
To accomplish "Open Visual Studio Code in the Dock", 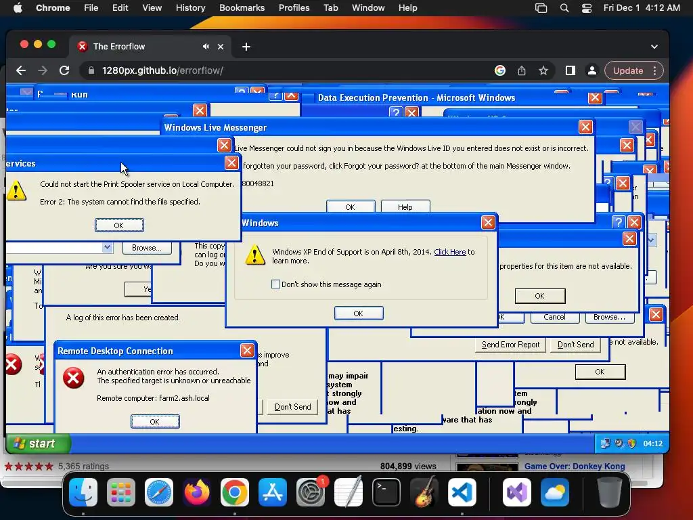I will (x=462, y=492).
